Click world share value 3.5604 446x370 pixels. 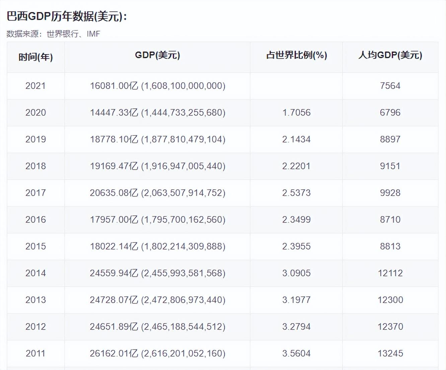point(296,353)
